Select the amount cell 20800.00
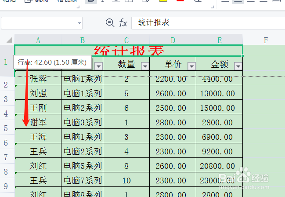This screenshot has height=197, width=285. [x=220, y=166]
